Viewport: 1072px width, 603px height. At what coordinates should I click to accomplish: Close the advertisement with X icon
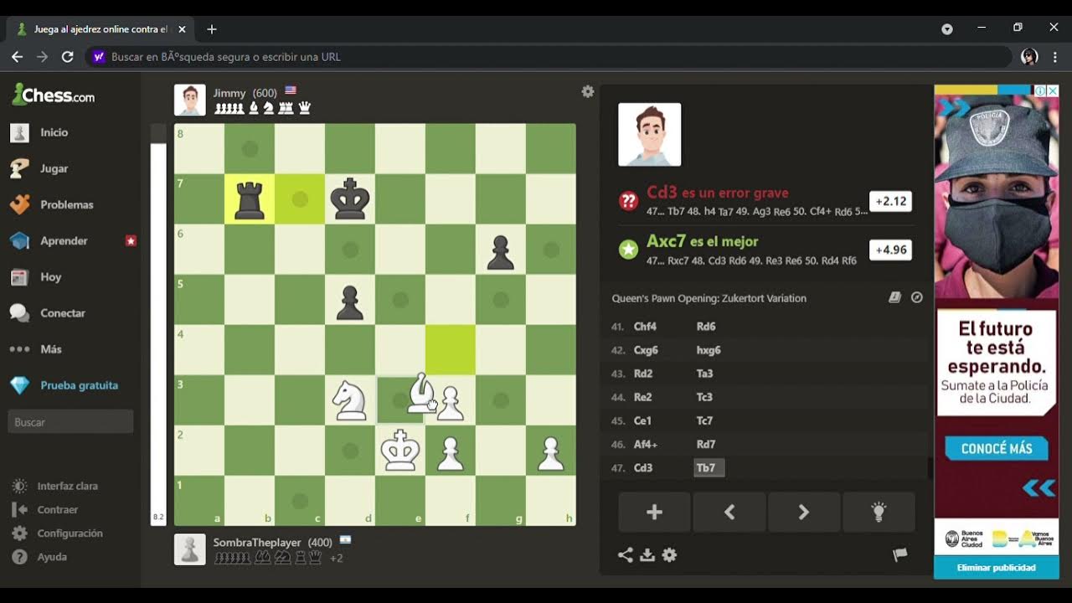(1053, 90)
